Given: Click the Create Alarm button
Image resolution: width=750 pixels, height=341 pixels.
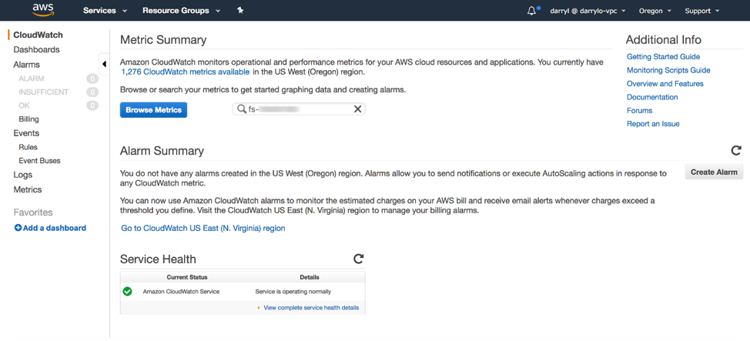Looking at the screenshot, I should 714,172.
